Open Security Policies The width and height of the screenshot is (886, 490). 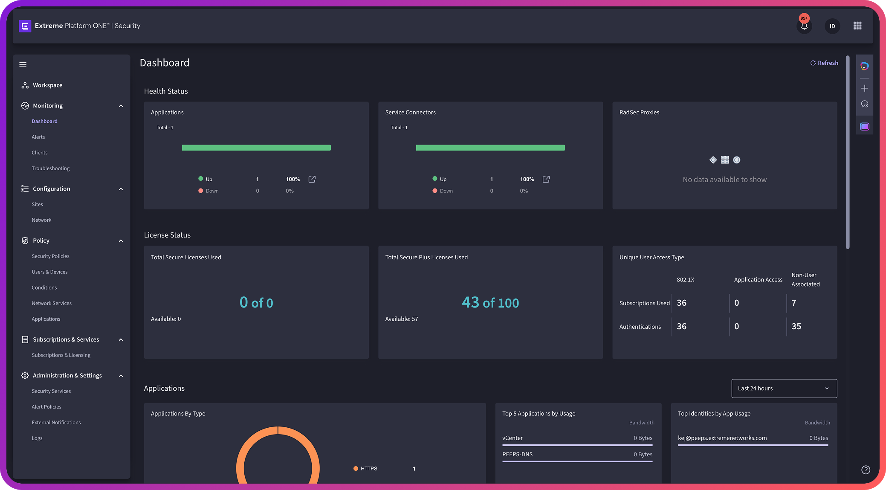click(50, 256)
